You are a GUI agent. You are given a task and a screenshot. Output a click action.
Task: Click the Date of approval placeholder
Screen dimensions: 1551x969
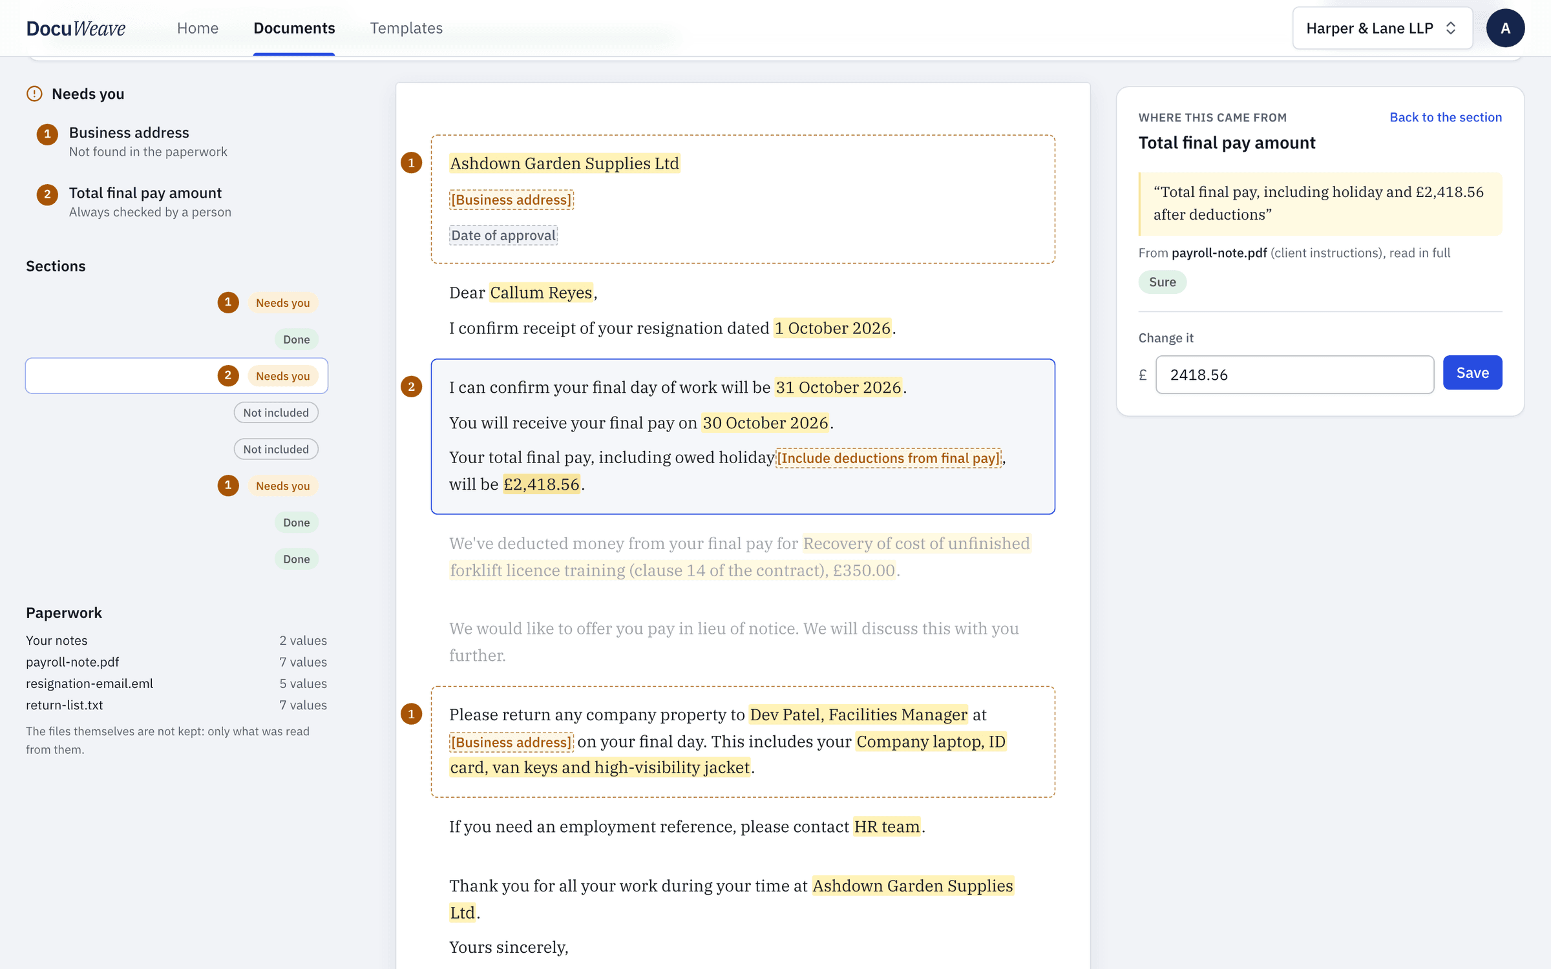(503, 235)
